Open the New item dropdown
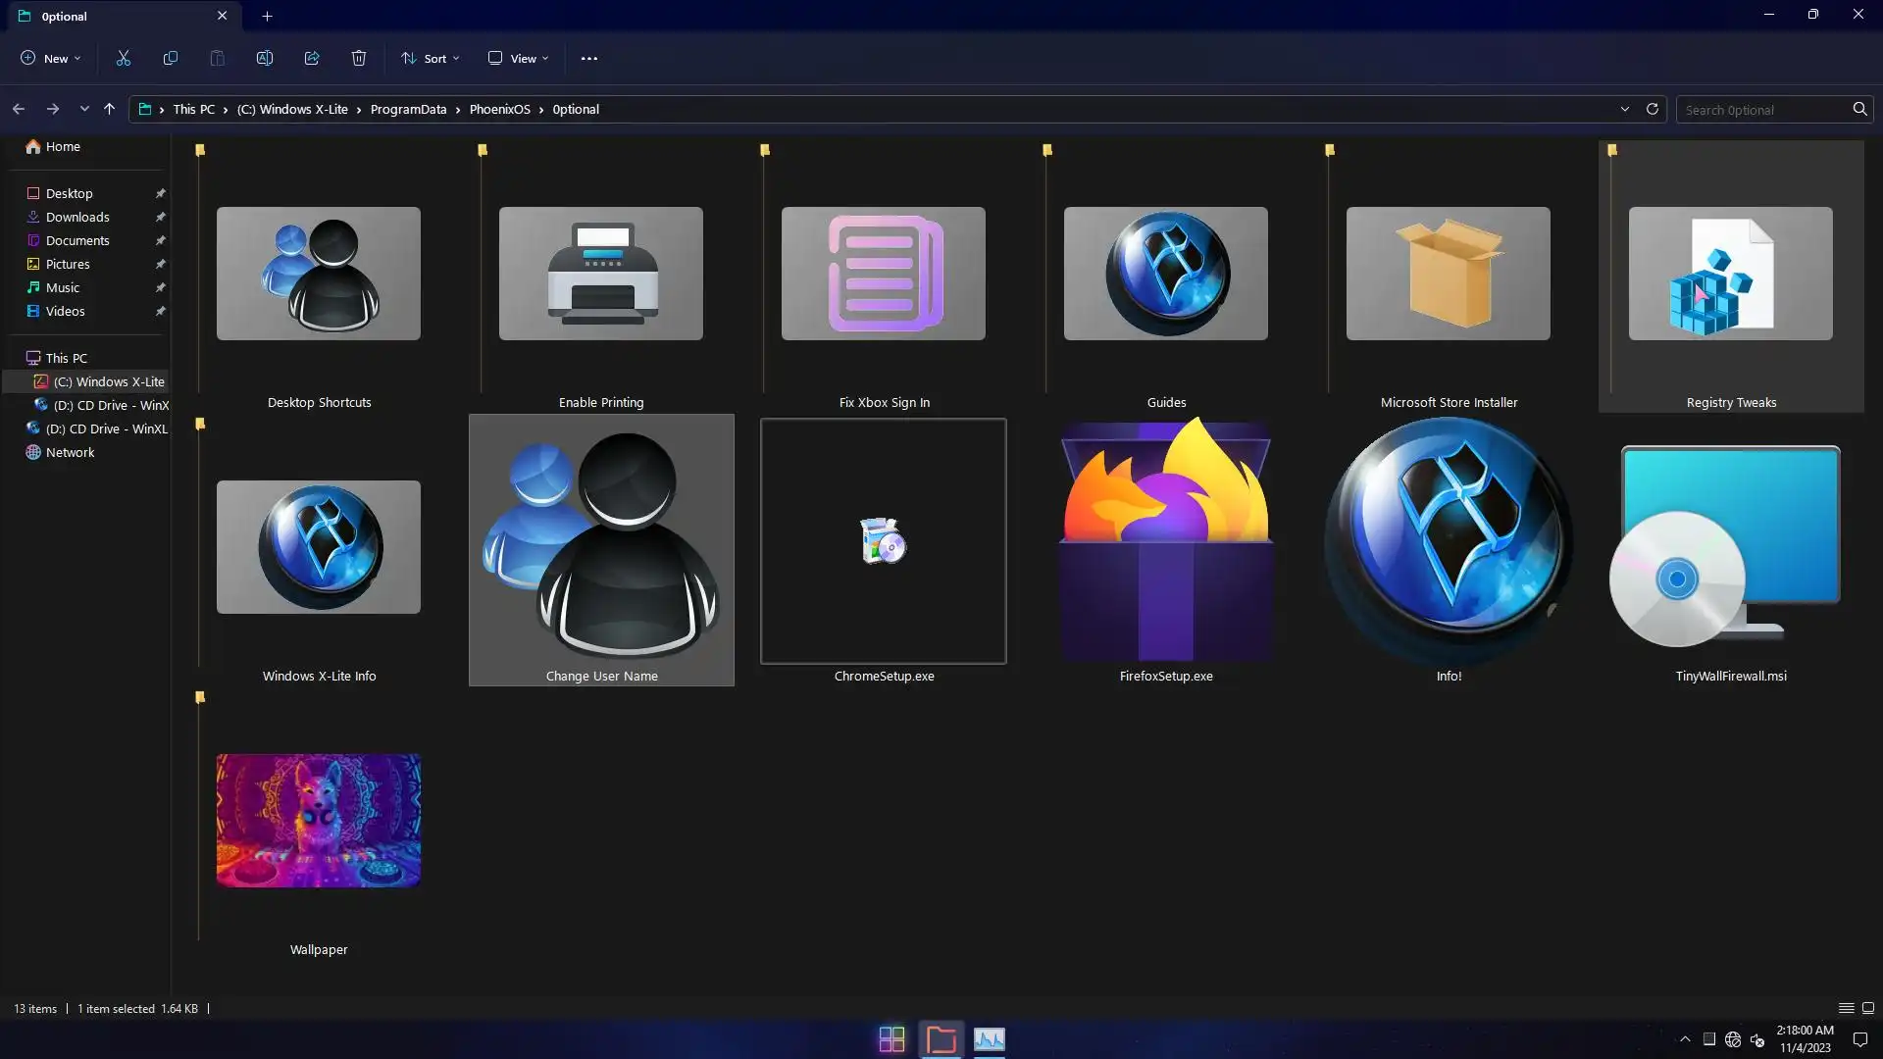 pyautogui.click(x=51, y=58)
